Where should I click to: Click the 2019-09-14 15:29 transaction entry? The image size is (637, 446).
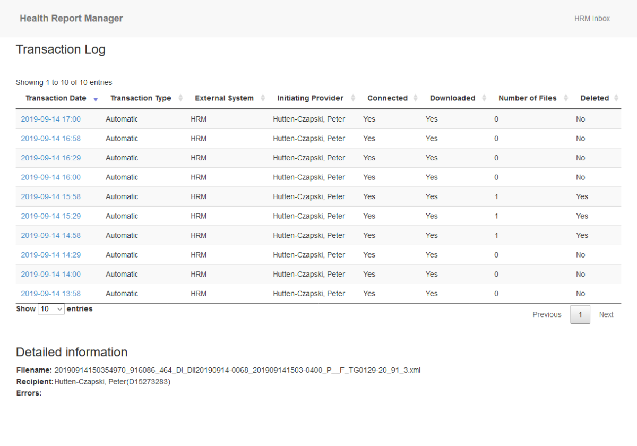click(x=51, y=216)
